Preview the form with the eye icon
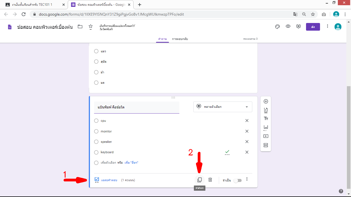 288,27
